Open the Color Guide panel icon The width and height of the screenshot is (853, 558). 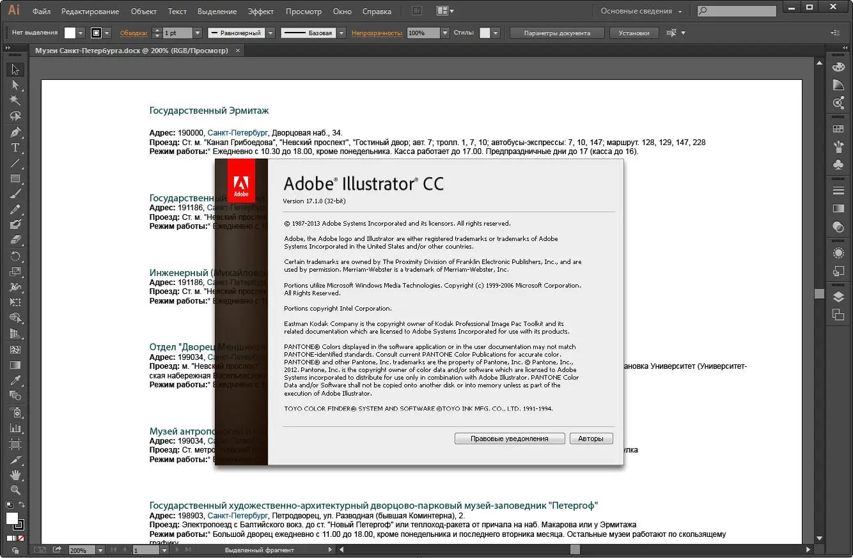(x=838, y=85)
